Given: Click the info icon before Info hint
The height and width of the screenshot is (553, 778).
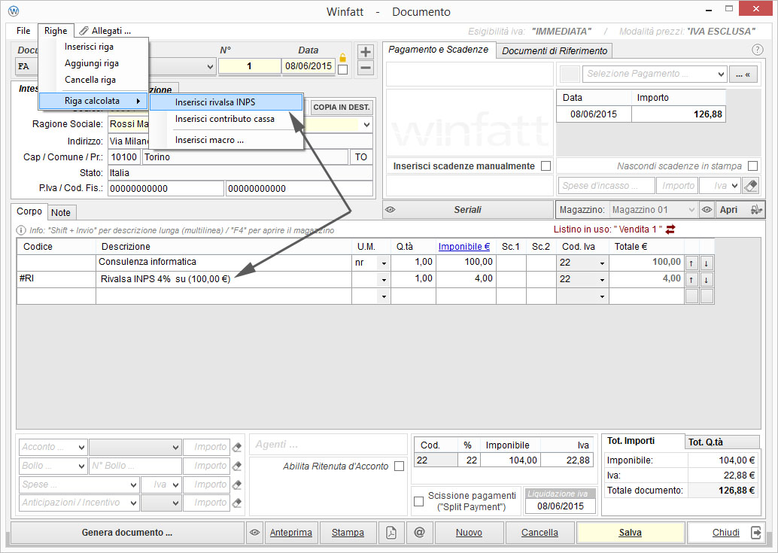Looking at the screenshot, I should click(x=21, y=230).
